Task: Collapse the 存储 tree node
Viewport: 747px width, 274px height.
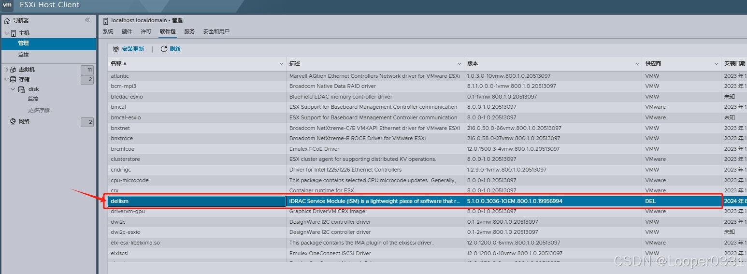Action: (x=7, y=79)
